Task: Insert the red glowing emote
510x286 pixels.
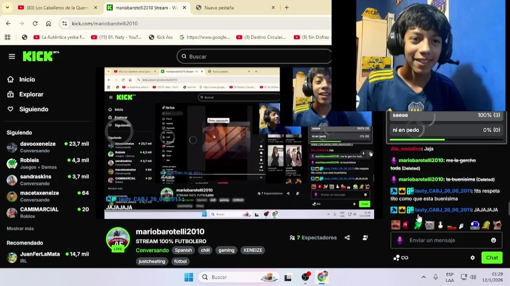Action: (x=406, y=225)
